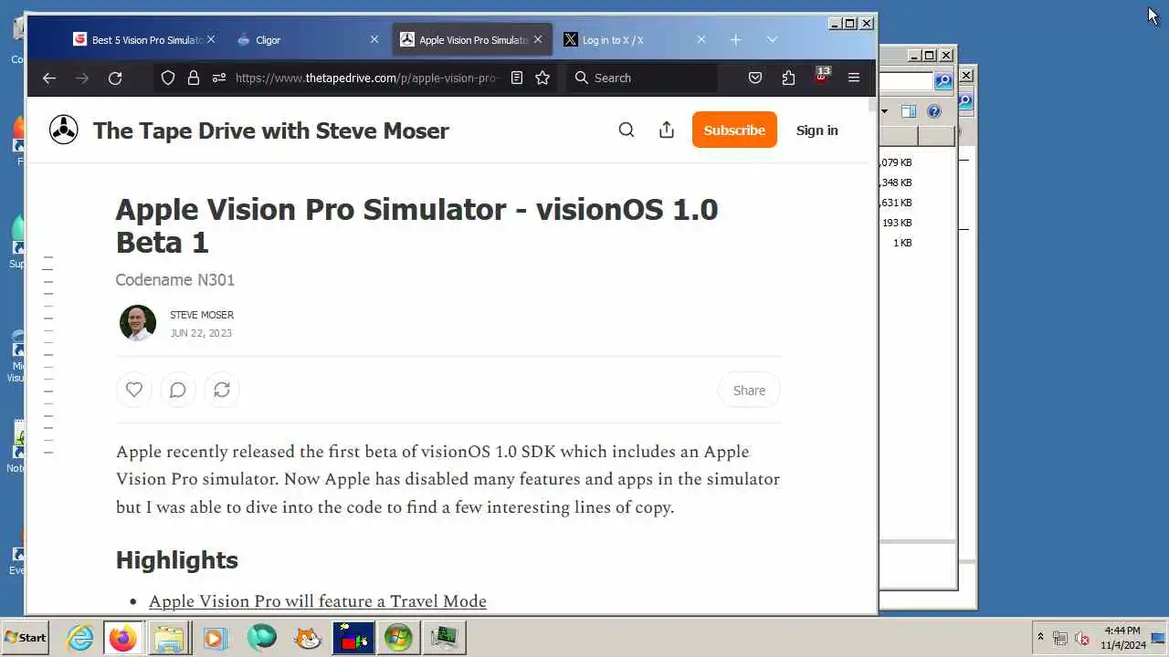Go back to the previous page
Image resolution: width=1169 pixels, height=657 pixels.
pos(49,78)
